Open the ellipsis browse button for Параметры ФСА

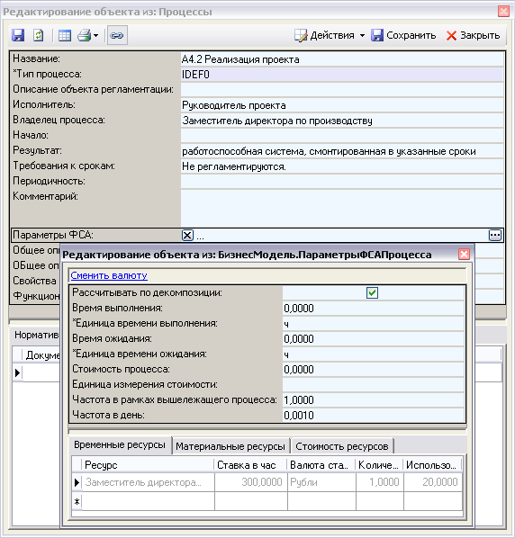pos(495,236)
